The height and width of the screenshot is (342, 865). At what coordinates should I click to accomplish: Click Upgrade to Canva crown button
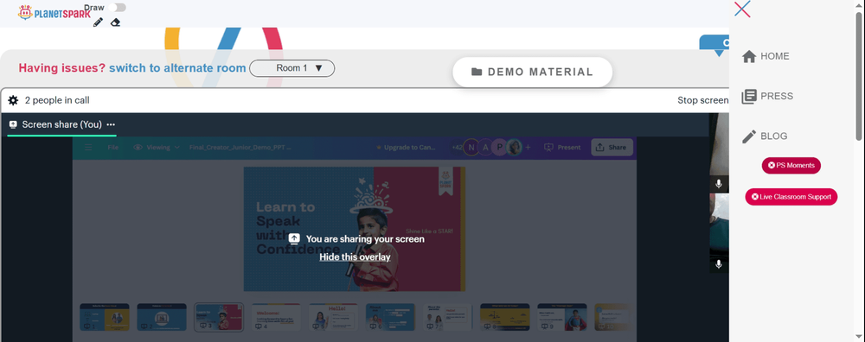(x=406, y=147)
